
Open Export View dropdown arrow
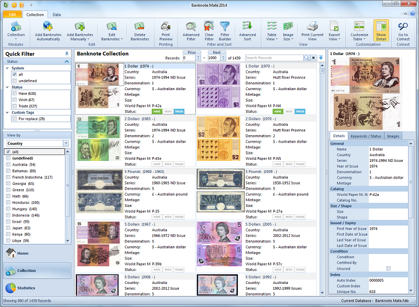click(339, 39)
